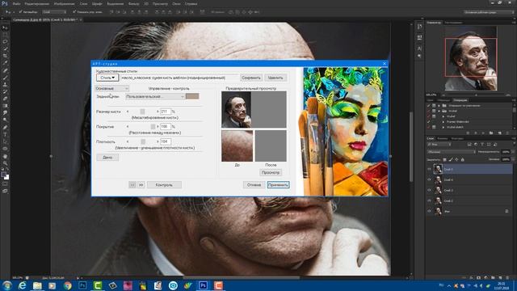Select the Rectangular Marquee tool
Viewport: 517px width, 291px height.
[5, 35]
